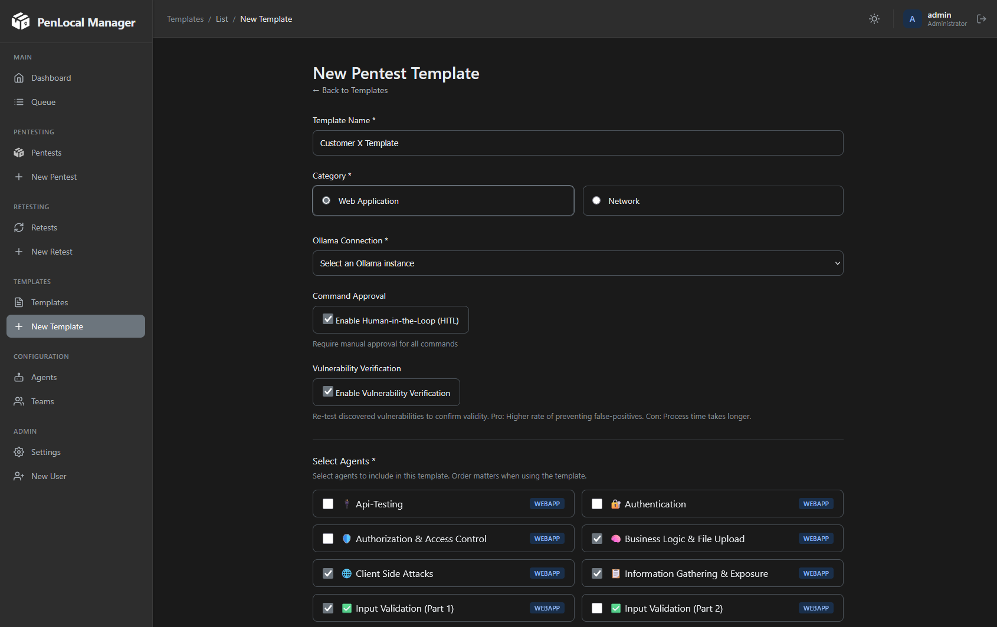This screenshot has height=627, width=997.
Task: Select the Network category radio button
Action: coord(596,200)
